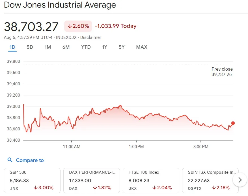This screenshot has width=248, height=196.
Task: Show the 1M chart range
Action: click(x=48, y=47)
